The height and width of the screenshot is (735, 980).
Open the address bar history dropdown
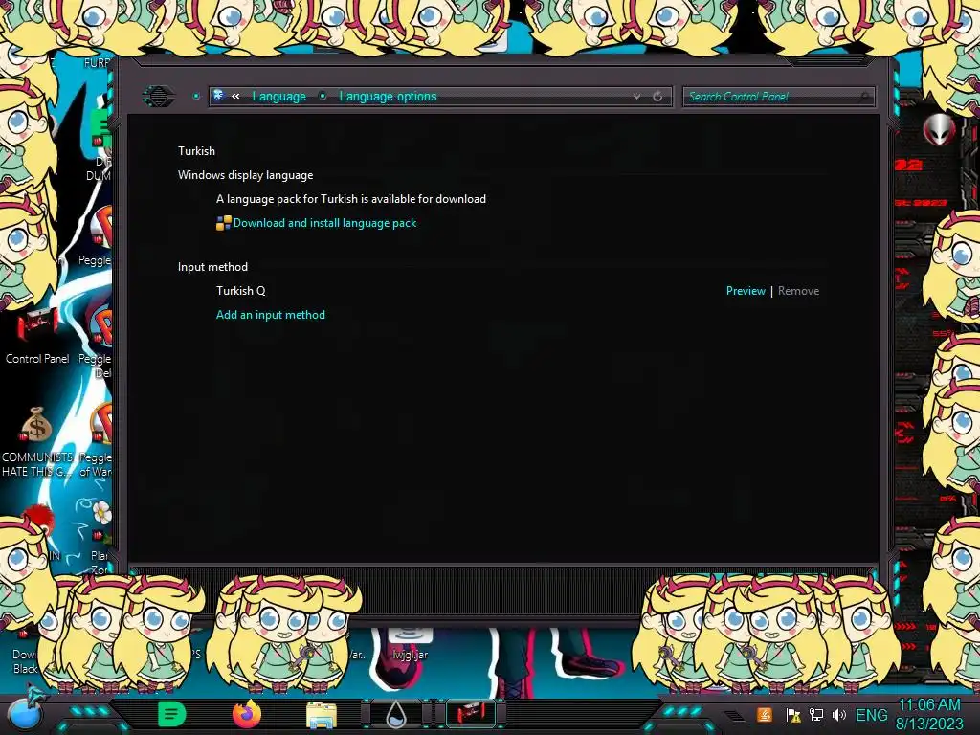(x=636, y=97)
